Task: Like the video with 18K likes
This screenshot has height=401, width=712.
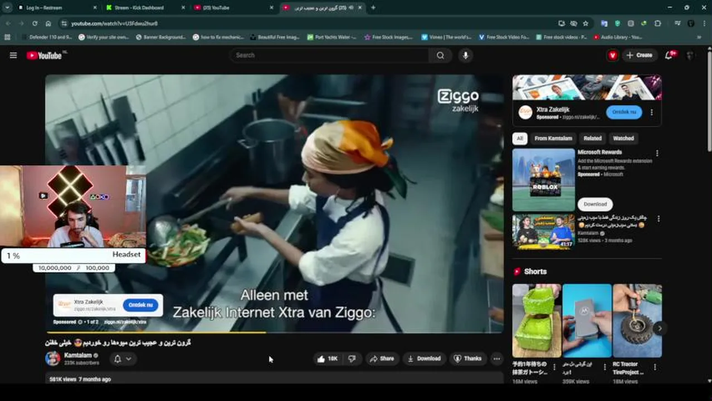Action: (x=327, y=359)
